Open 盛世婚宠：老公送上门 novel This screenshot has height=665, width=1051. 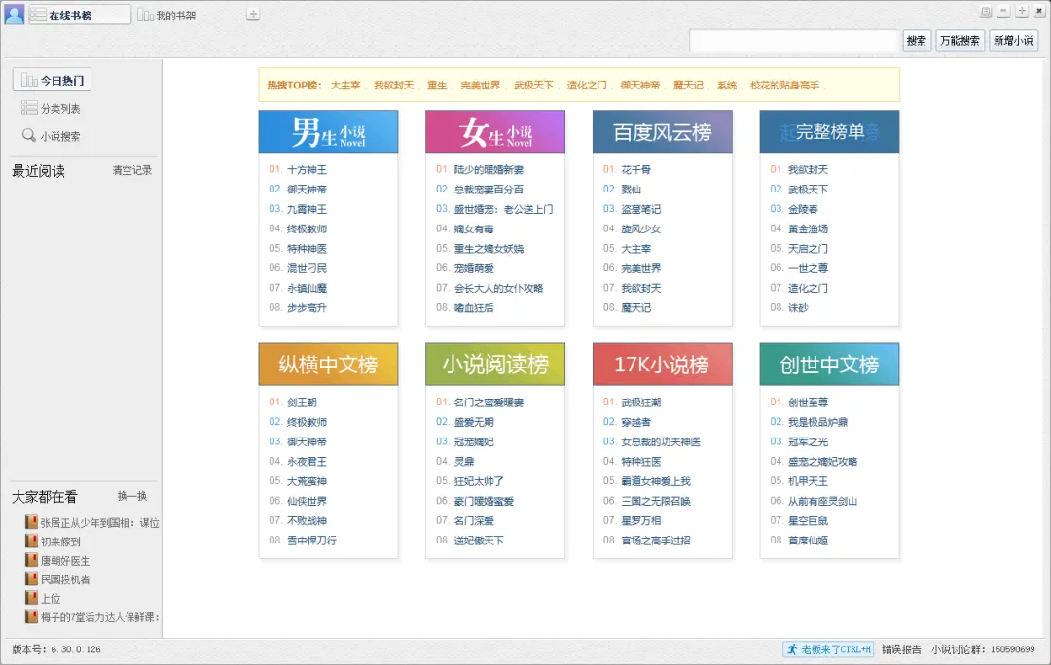click(503, 209)
